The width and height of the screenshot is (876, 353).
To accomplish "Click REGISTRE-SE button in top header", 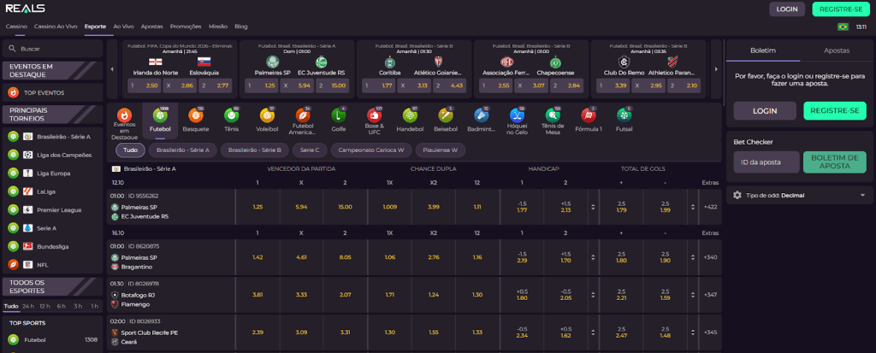I will [x=841, y=9].
